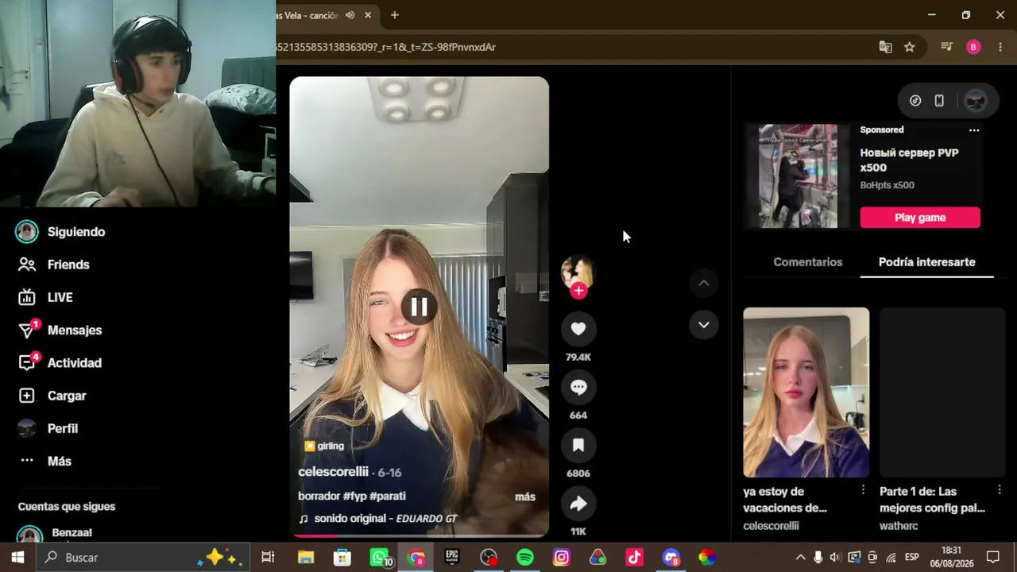The height and width of the screenshot is (572, 1017).
Task: Save the video with the bookmark icon
Action: [x=578, y=445]
